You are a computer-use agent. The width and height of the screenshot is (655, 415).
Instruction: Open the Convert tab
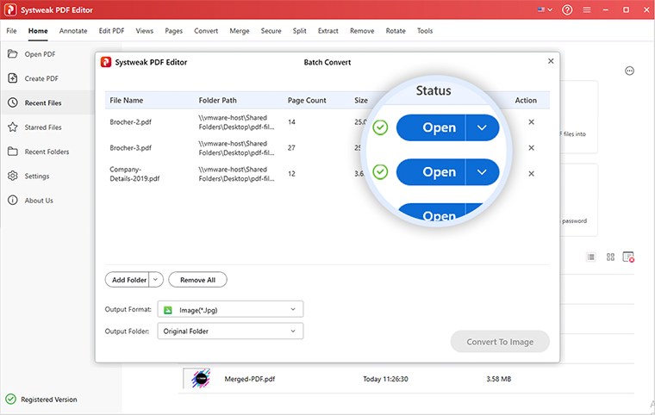pos(206,31)
